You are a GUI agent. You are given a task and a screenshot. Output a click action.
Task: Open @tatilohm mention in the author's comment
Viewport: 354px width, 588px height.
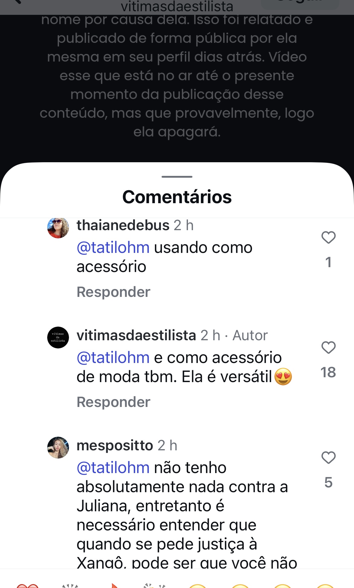[x=113, y=358]
